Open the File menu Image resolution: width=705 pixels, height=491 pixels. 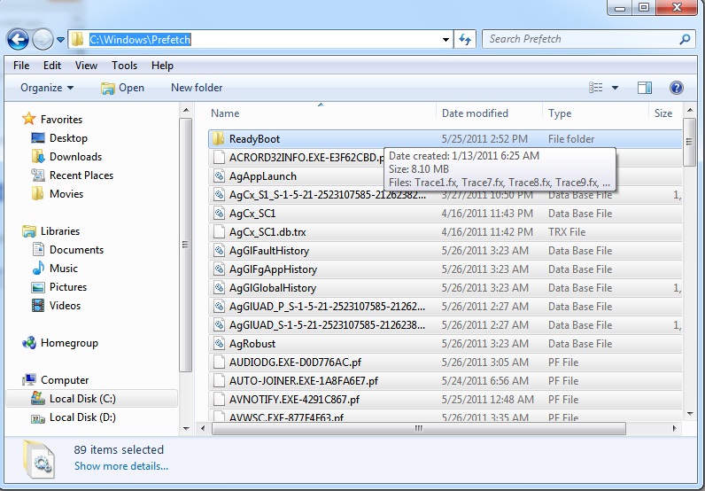pos(21,66)
